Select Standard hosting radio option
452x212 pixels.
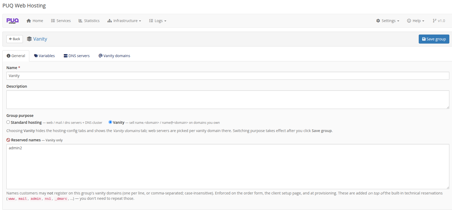(x=8, y=122)
